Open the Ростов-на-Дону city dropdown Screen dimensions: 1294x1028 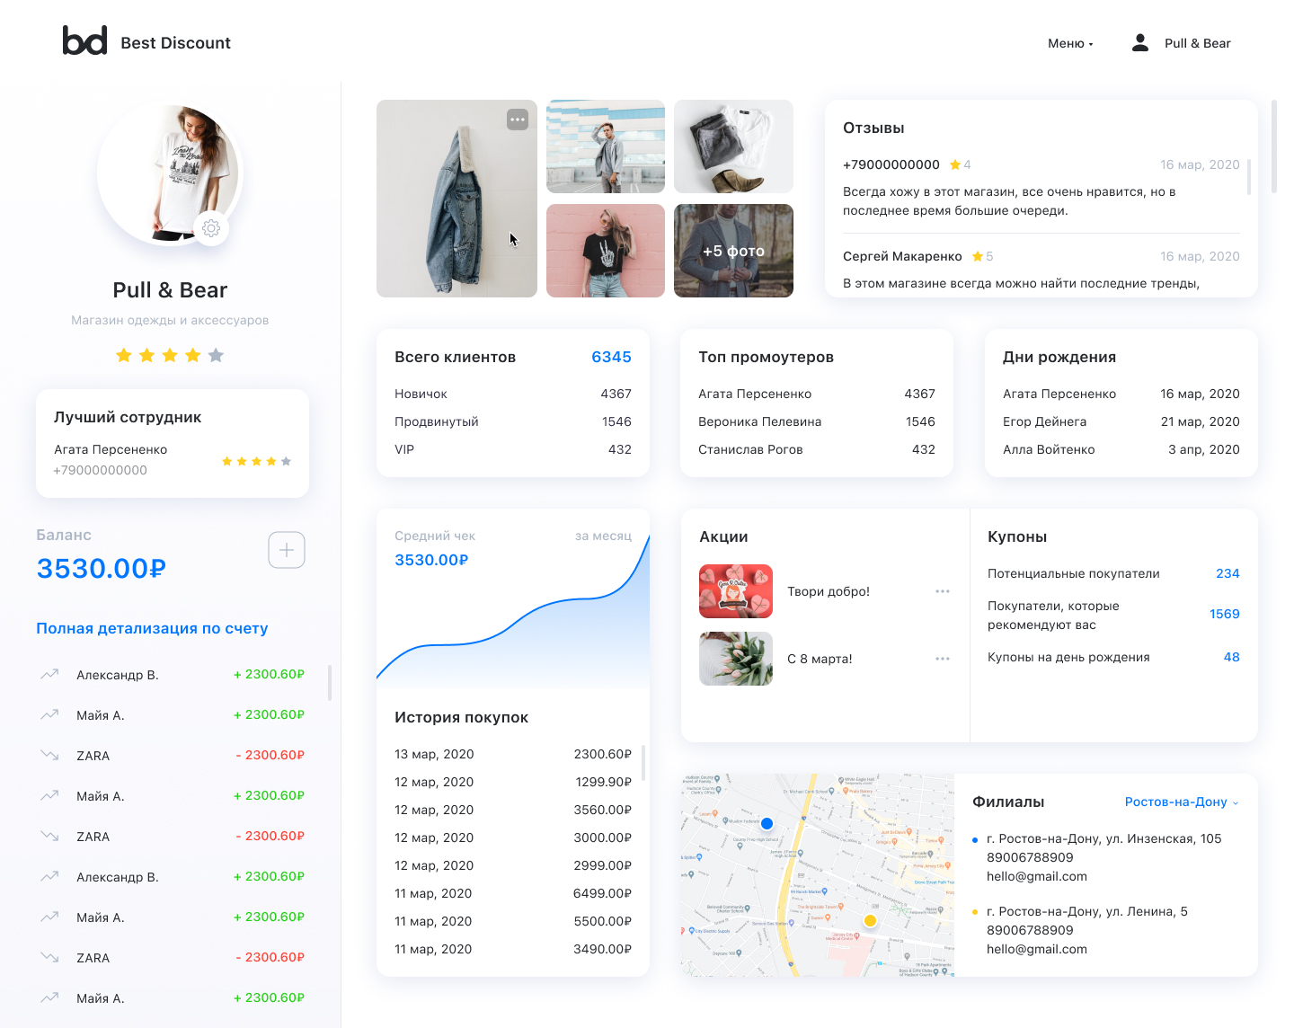(x=1182, y=802)
